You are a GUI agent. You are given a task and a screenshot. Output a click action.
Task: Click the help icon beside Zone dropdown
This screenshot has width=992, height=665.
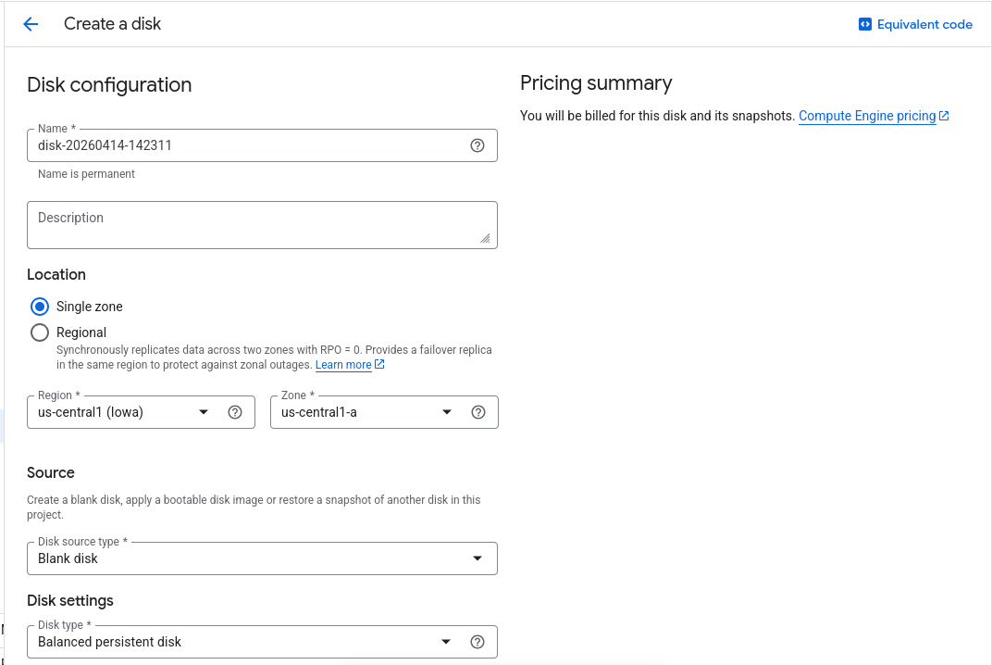(x=478, y=412)
